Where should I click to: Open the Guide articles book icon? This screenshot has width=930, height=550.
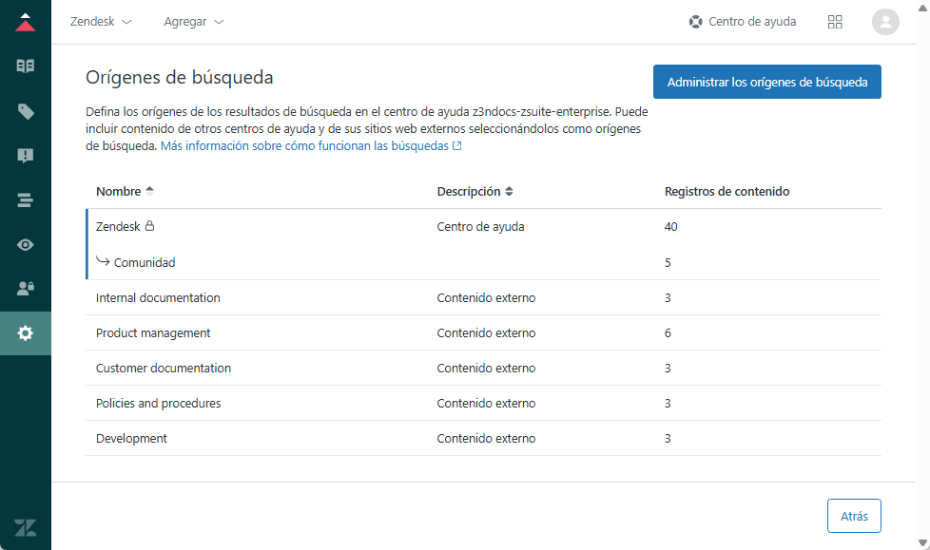coord(26,66)
